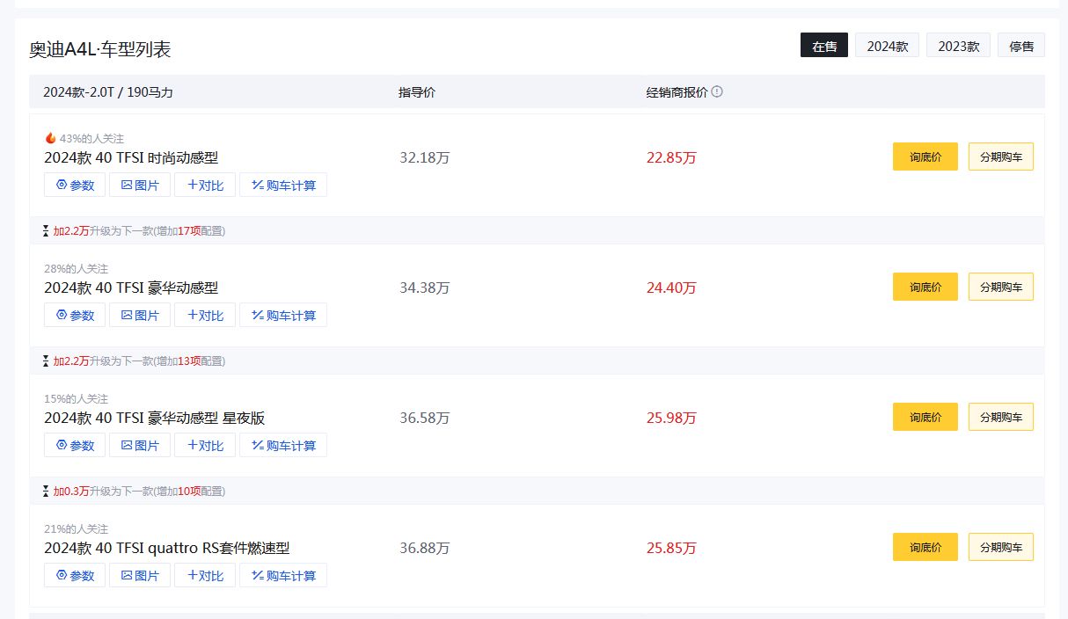
Task: View 图片 for 星夜版
Action: [140, 445]
